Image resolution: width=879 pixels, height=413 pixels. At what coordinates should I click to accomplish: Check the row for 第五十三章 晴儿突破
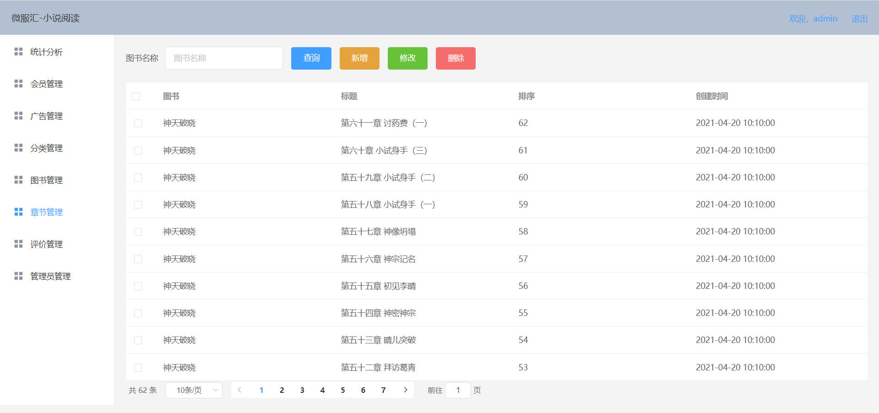pyautogui.click(x=138, y=340)
